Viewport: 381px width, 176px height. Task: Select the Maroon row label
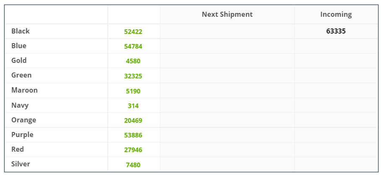coord(24,90)
